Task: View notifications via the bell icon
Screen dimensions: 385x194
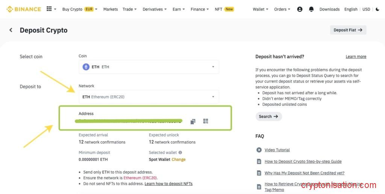Action: [x=311, y=9]
